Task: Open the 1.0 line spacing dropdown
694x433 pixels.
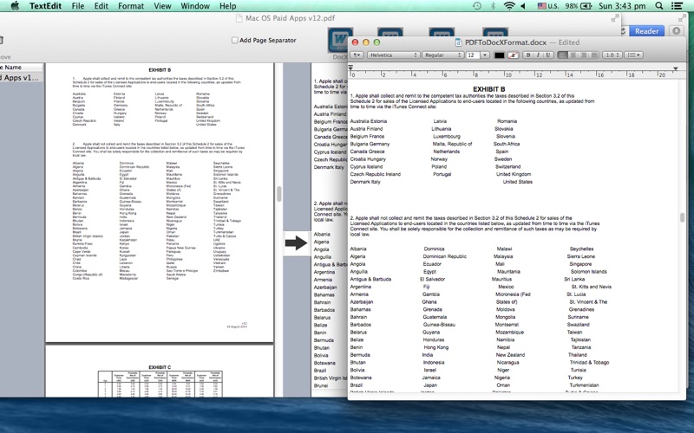Action: (612, 55)
